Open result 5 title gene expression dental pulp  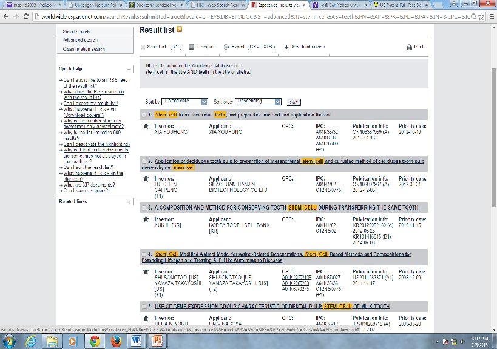[272, 307]
